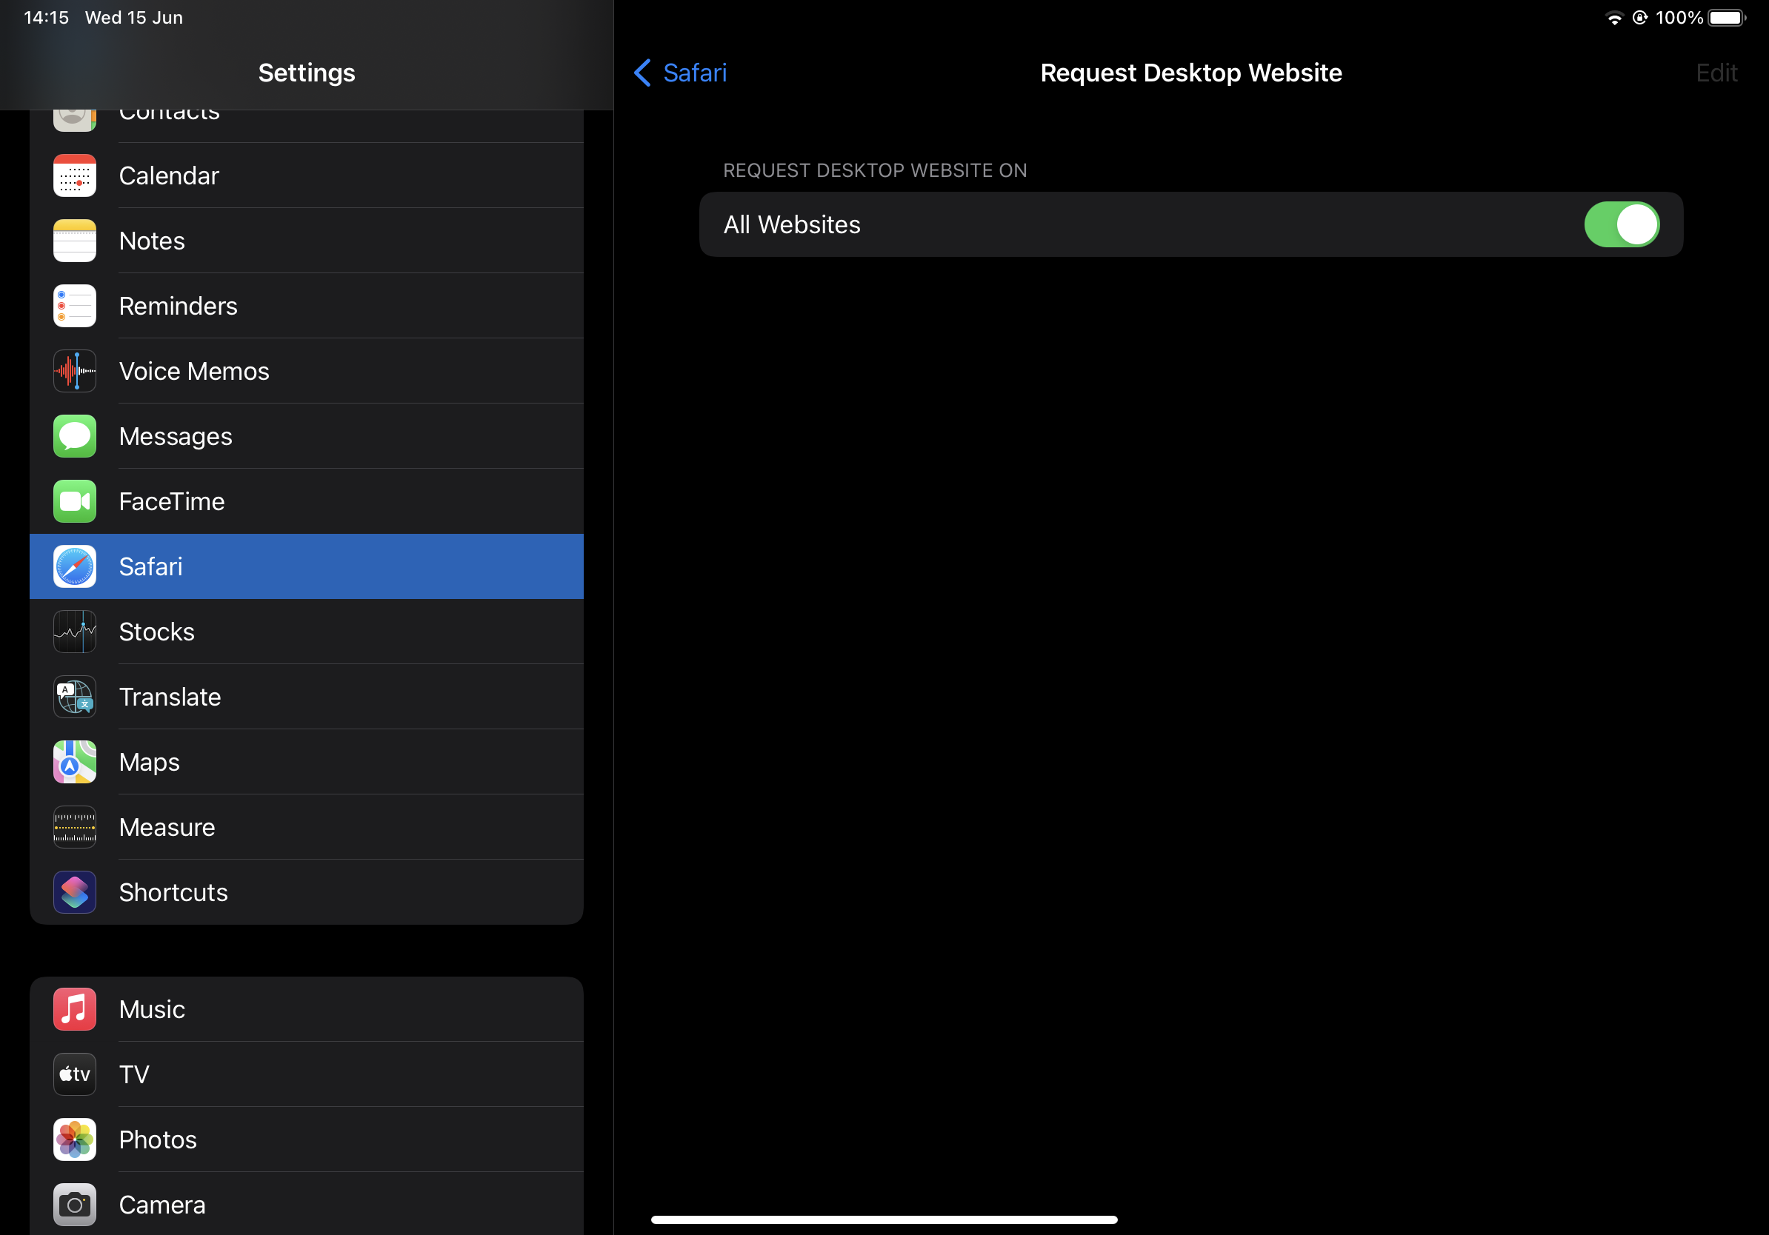Go back using the Safari chevron
This screenshot has height=1235, width=1769.
pos(642,73)
